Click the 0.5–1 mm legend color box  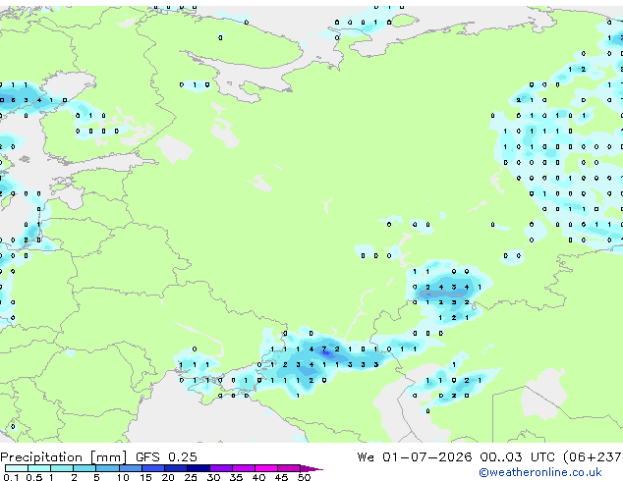click(x=39, y=468)
